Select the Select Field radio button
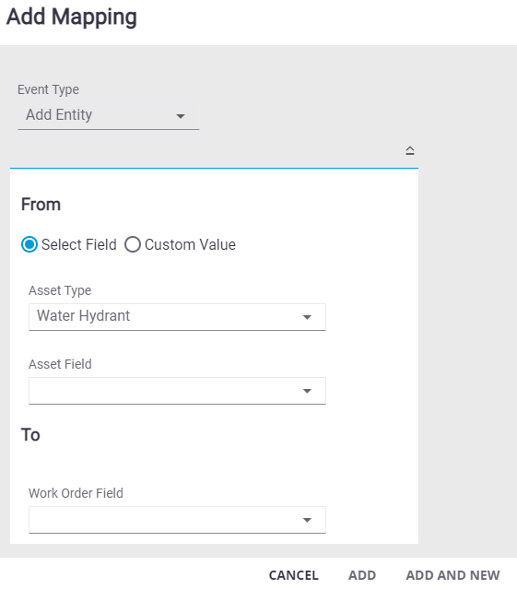 tap(29, 244)
